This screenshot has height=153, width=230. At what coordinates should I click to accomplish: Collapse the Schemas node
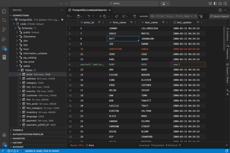click(16, 28)
